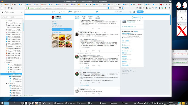Open the salad photo thumbnail
Image resolution: width=188 pixels, height=105 pixels.
62,44
